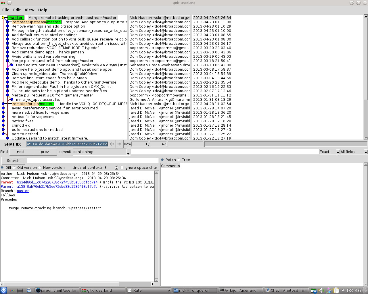
Task: Click the back arrow next to SHA1 ID
Action: (112, 144)
